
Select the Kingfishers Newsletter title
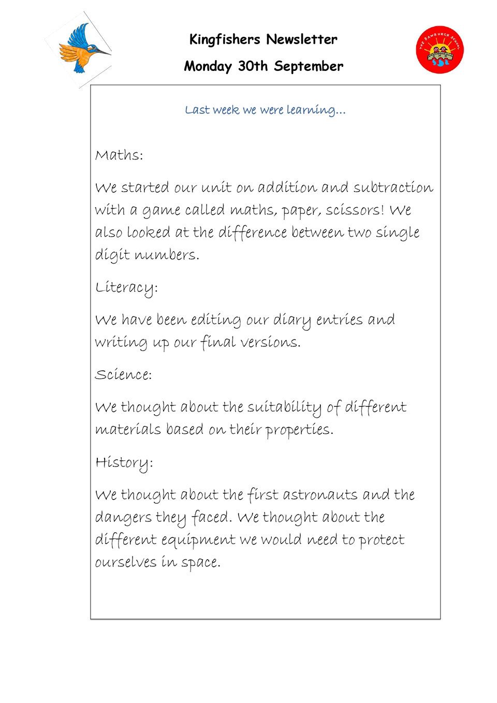coord(264,39)
